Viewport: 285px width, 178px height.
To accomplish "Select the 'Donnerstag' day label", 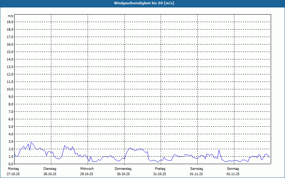I will pos(123,168).
